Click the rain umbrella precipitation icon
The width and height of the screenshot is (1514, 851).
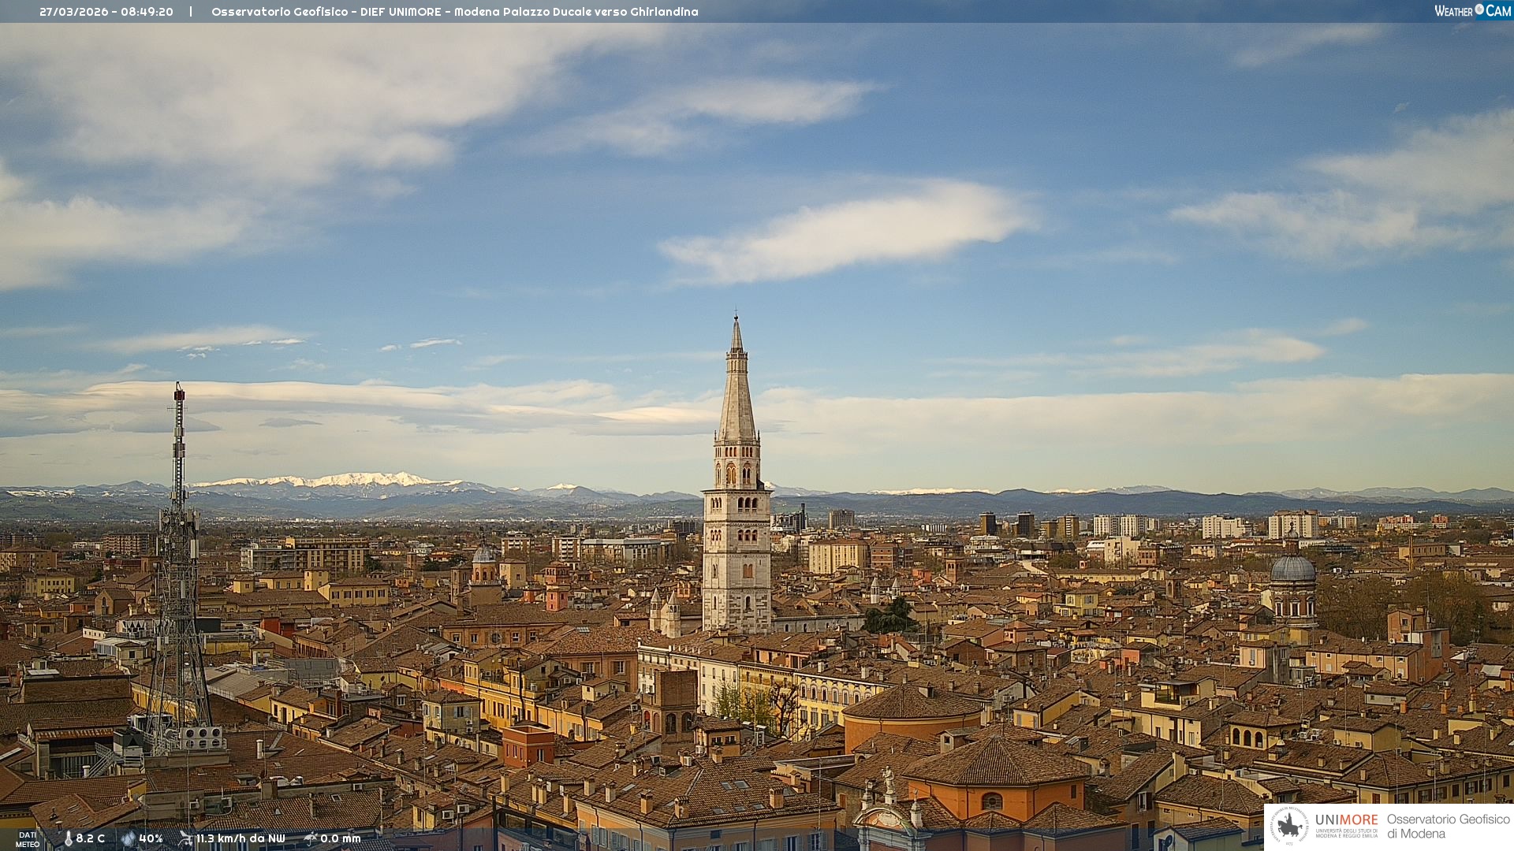tap(311, 838)
